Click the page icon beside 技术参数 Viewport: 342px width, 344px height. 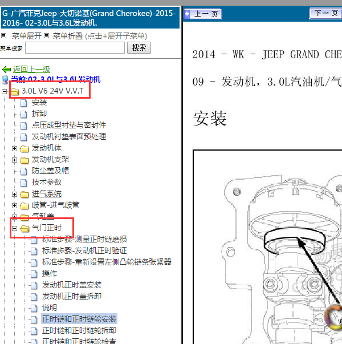coord(24,183)
